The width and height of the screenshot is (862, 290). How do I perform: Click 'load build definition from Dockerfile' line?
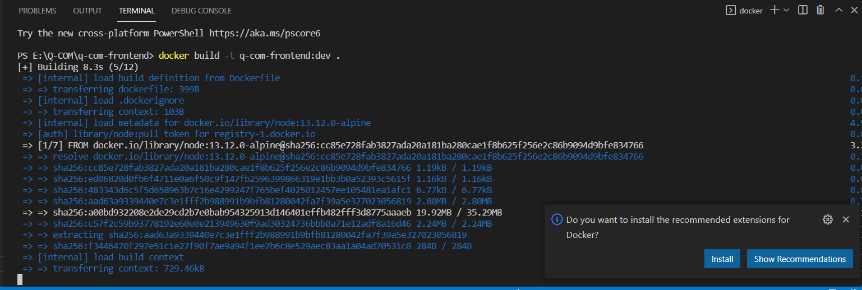pos(151,78)
